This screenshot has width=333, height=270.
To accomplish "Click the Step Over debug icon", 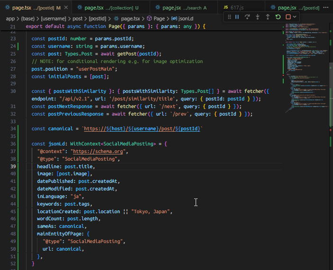I will click(x=247, y=17).
